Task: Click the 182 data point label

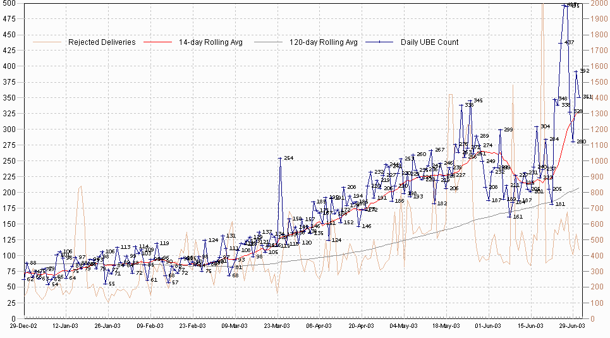Action: coord(442,203)
